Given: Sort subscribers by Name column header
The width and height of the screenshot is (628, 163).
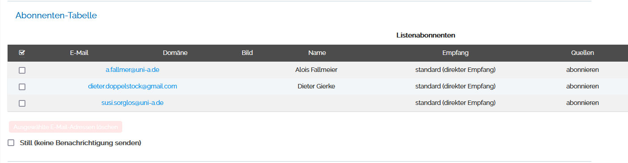Looking at the screenshot, I should 317,53.
